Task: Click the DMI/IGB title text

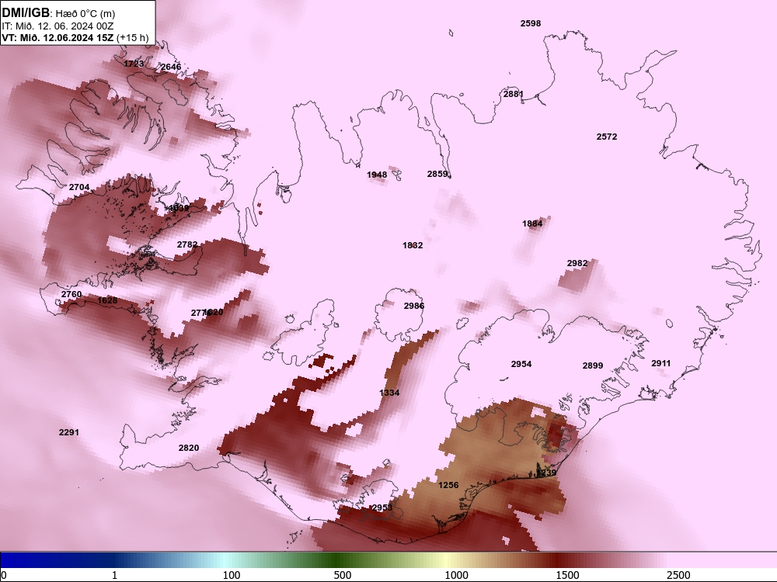Action: (26, 12)
